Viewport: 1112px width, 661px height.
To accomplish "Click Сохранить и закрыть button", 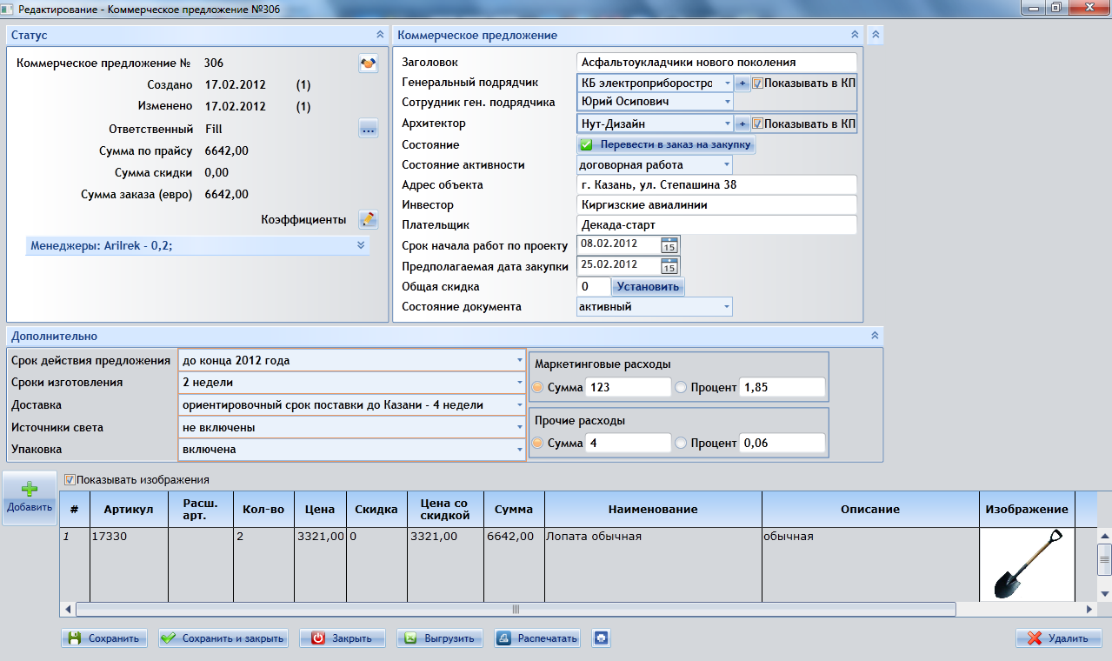I will (224, 638).
